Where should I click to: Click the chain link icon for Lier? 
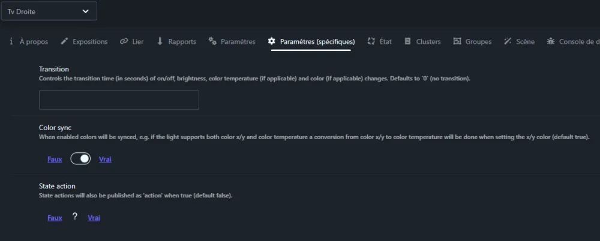pos(124,41)
